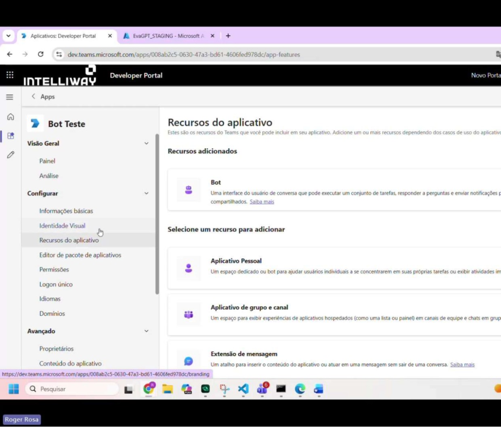Viewport: 501px width, 427px height.
Task: Close the Aplicativos: Developer Portal tab
Action: click(x=110, y=36)
